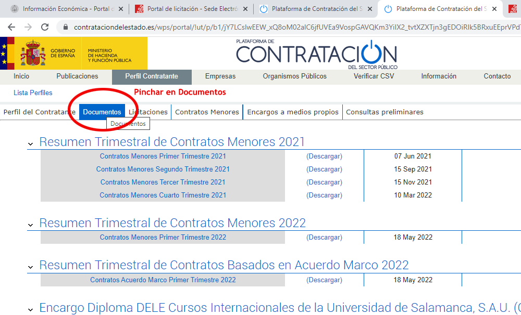Download the Primer Trimestre 2021 document
The height and width of the screenshot is (315, 521).
[324, 156]
